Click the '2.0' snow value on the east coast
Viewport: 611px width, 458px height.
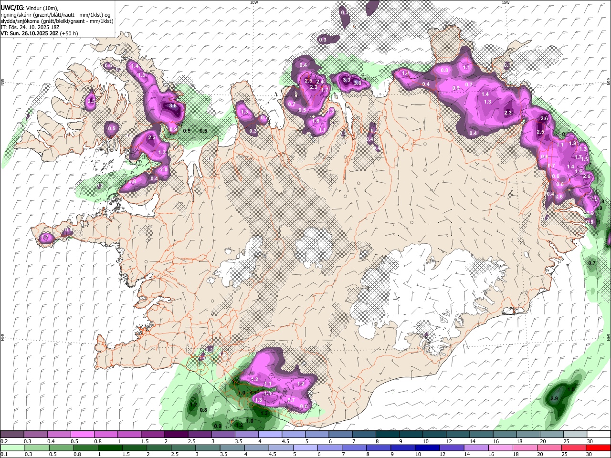coord(587,176)
